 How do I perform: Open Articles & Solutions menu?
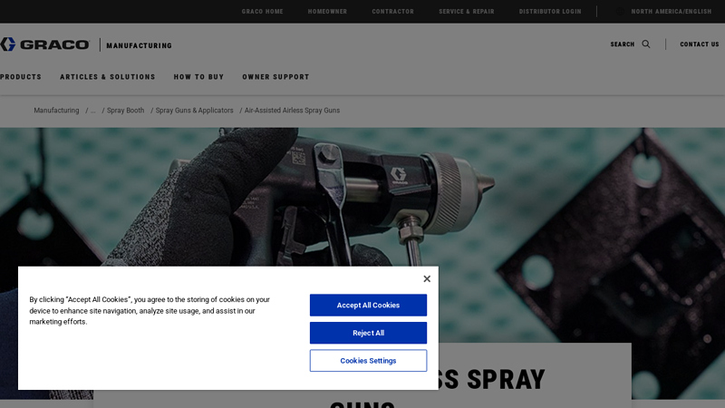107,77
